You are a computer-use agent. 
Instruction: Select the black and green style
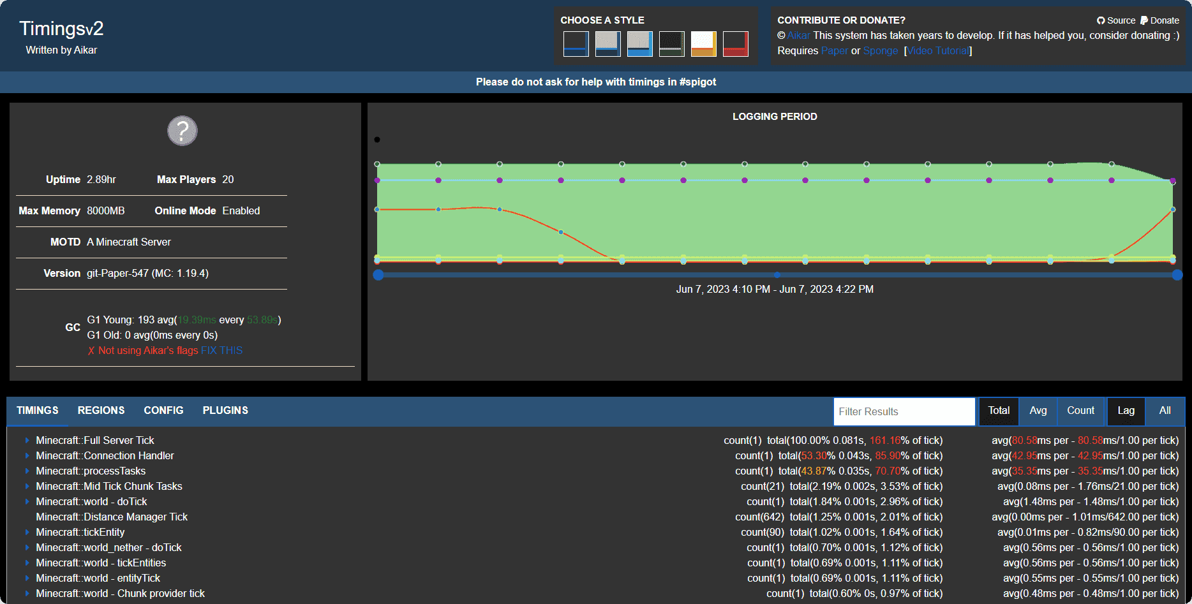coord(671,44)
